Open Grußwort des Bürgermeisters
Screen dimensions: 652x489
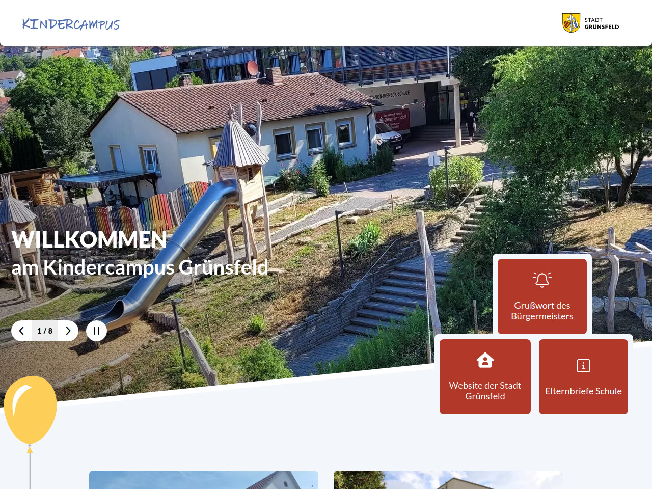coord(542,296)
